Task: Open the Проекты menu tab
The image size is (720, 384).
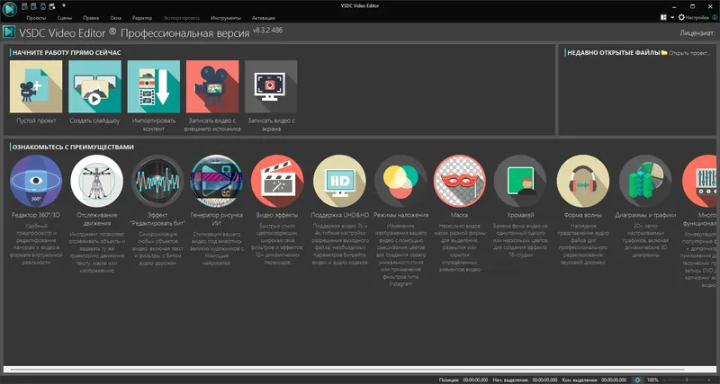Action: [x=36, y=18]
